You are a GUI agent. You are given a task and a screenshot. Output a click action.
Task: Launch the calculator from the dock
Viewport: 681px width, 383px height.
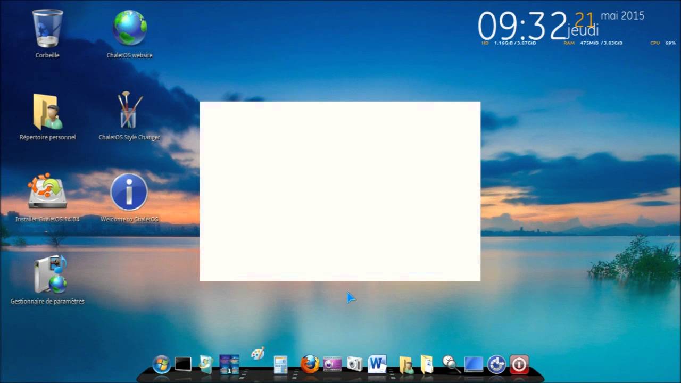tap(280, 364)
